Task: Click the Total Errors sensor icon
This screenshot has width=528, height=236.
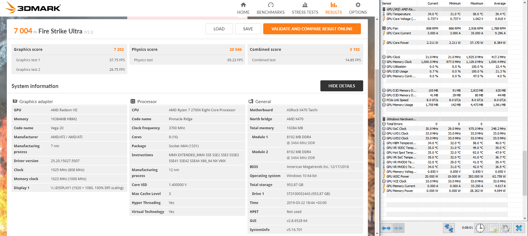Action: point(384,124)
